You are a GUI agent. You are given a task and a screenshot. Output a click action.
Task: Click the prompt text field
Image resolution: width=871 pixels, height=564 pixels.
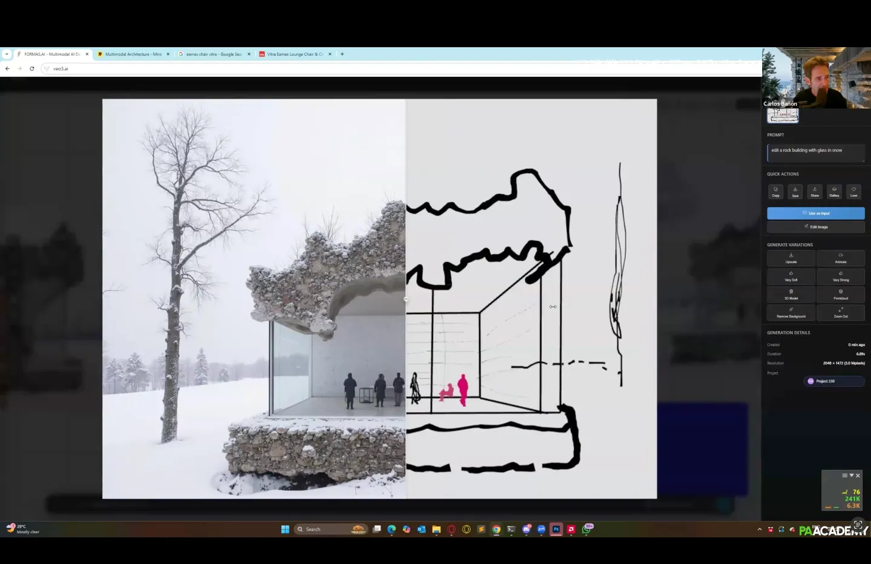[x=815, y=152]
